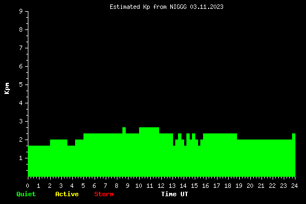This screenshot has height=204, width=306.
Task: Click the Kp value 1 on the vertical axis
Action: point(21,158)
